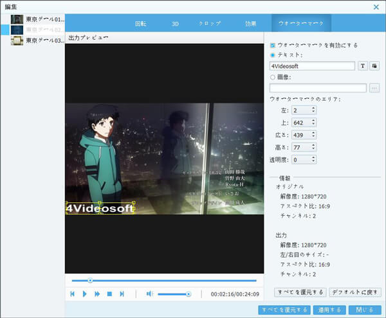Select the テキスト radio button
Image resolution: width=386 pixels, height=318 pixels.
pos(273,55)
